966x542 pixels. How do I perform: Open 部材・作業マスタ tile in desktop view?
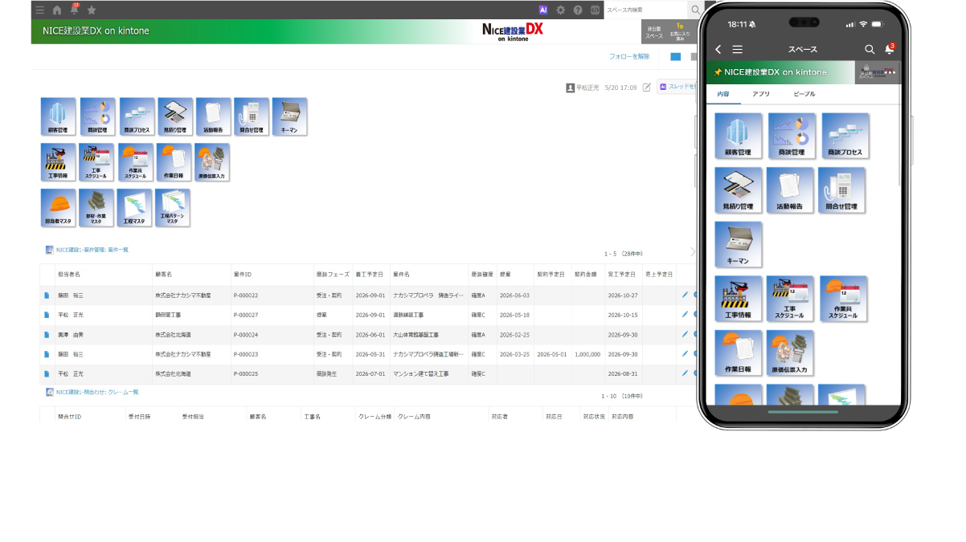96,208
